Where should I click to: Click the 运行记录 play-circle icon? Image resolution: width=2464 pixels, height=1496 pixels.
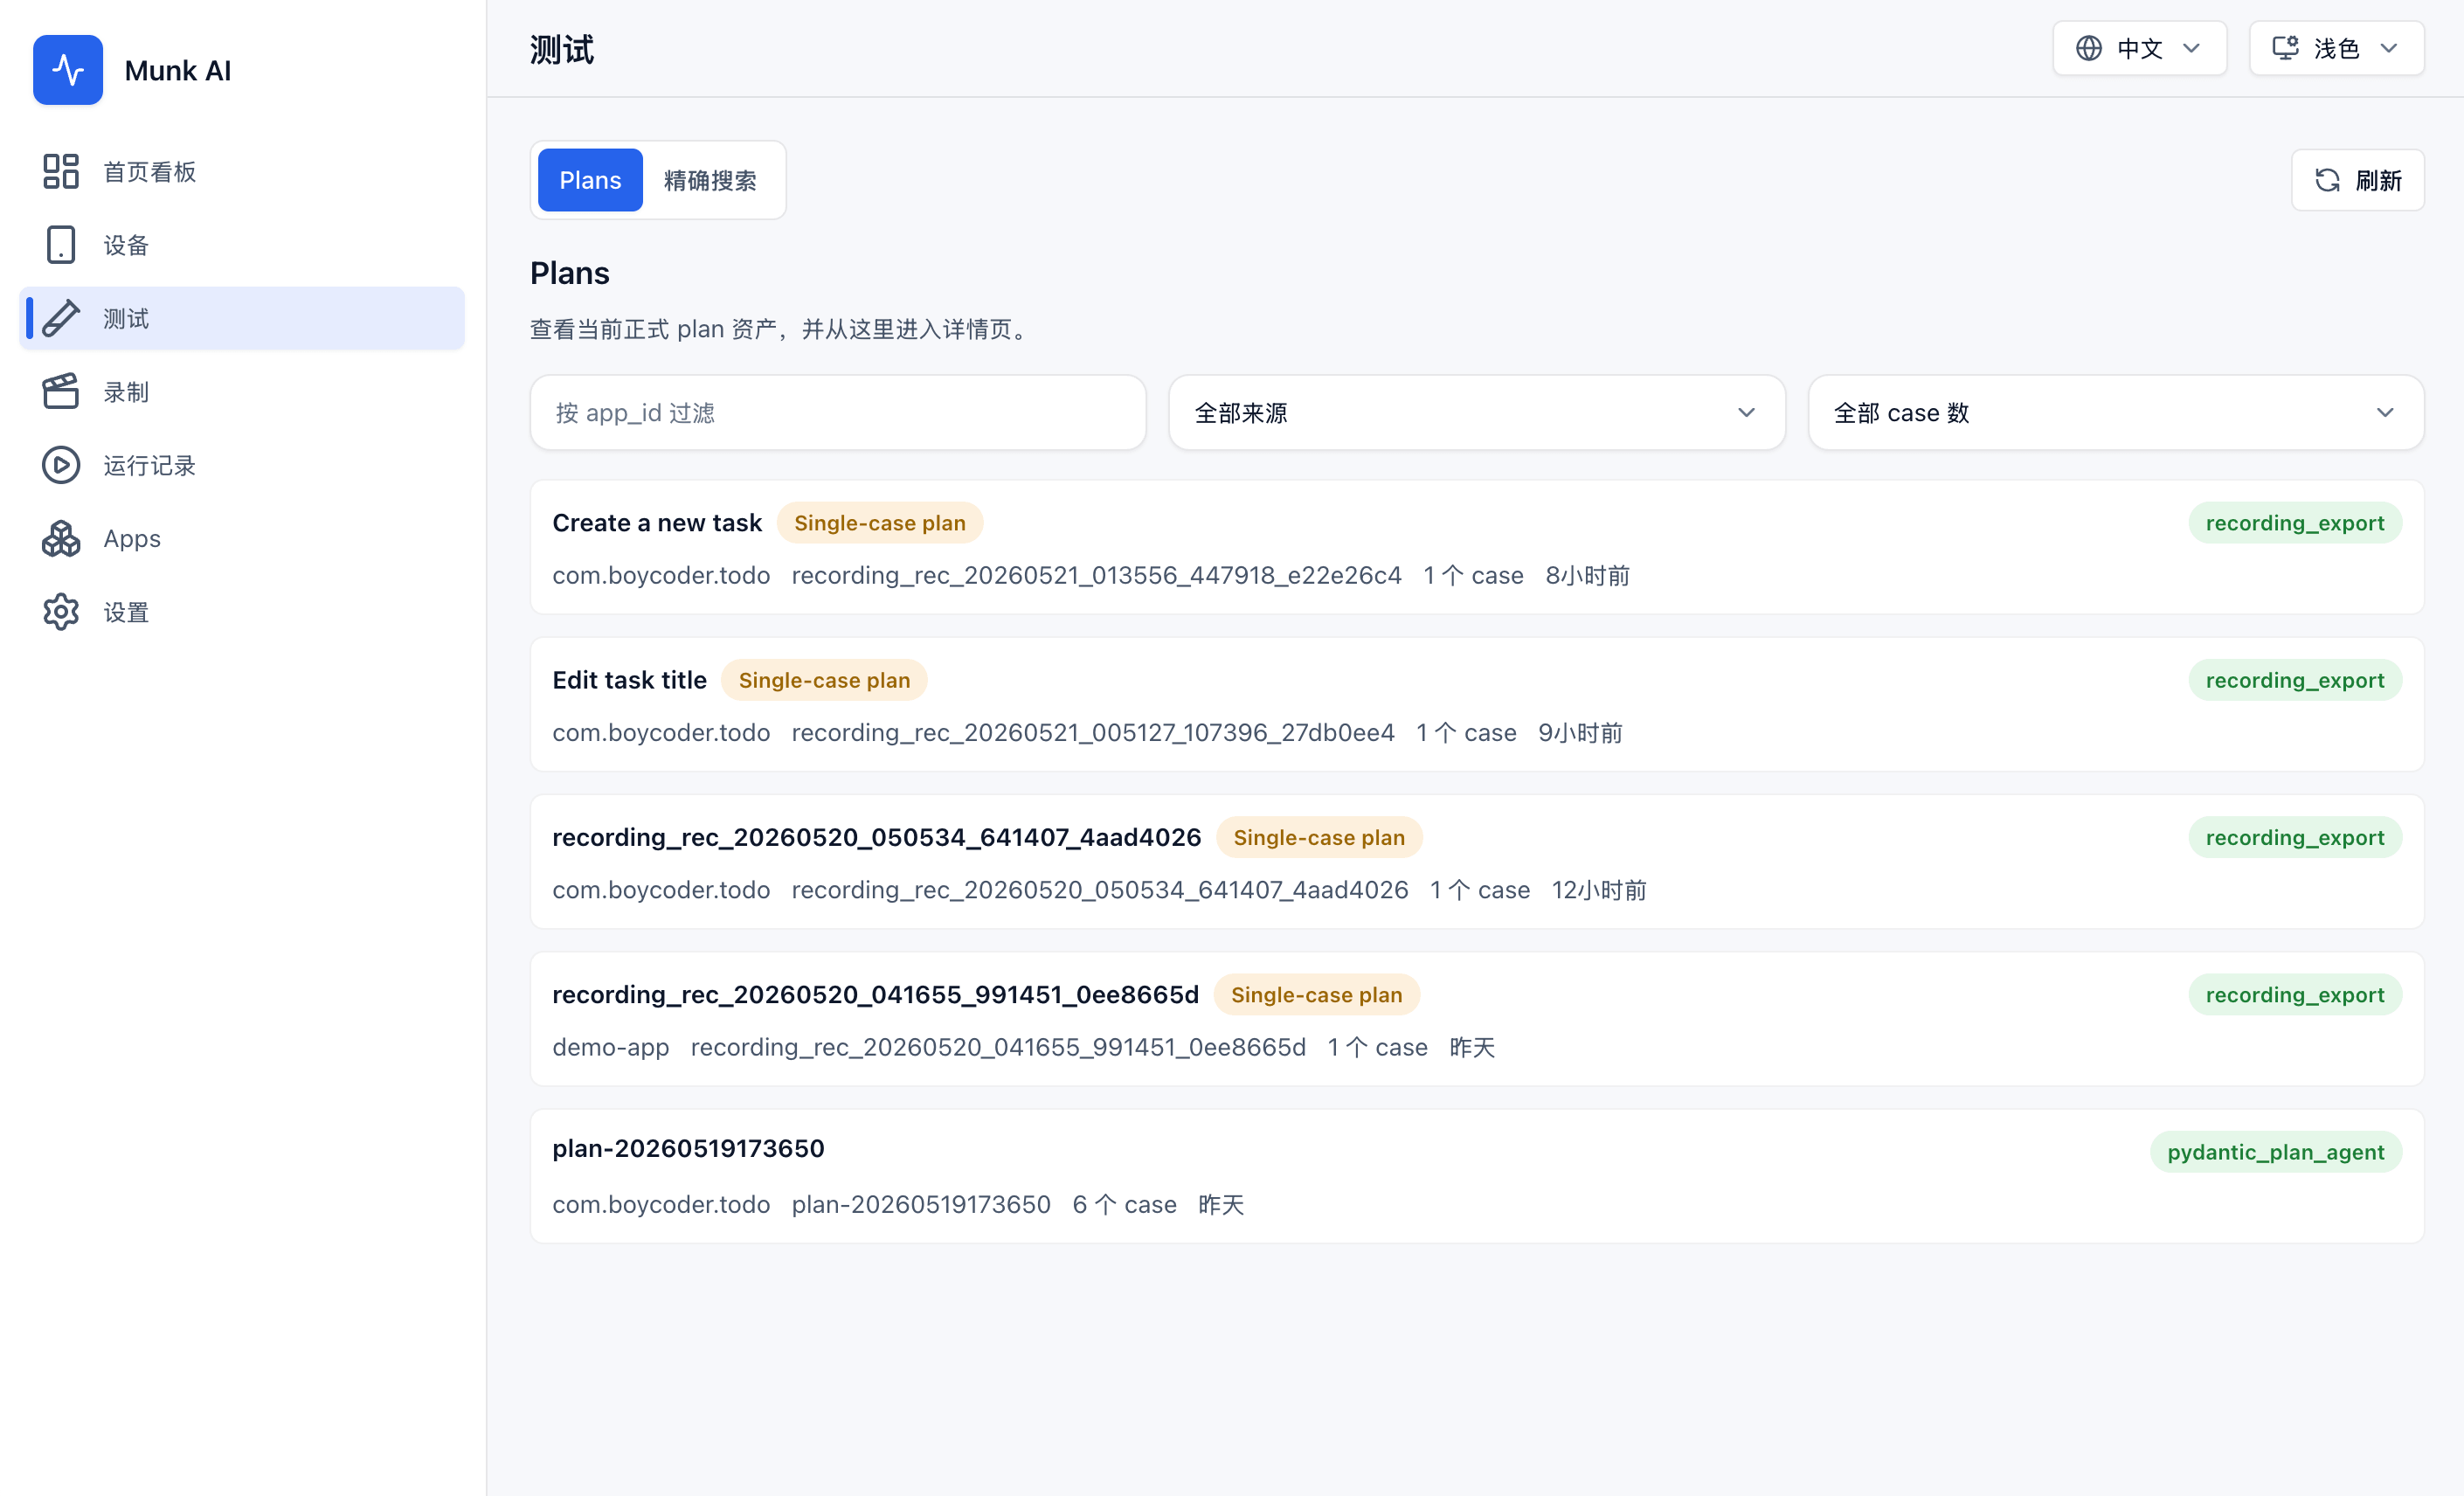pyautogui.click(x=61, y=465)
